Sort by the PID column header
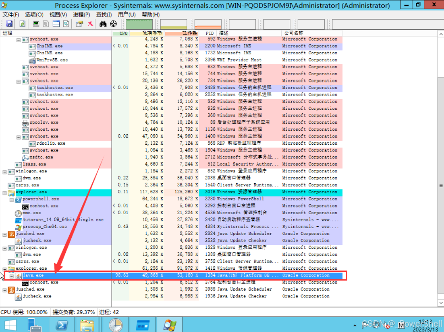The width and height of the screenshot is (444, 332). click(x=207, y=33)
